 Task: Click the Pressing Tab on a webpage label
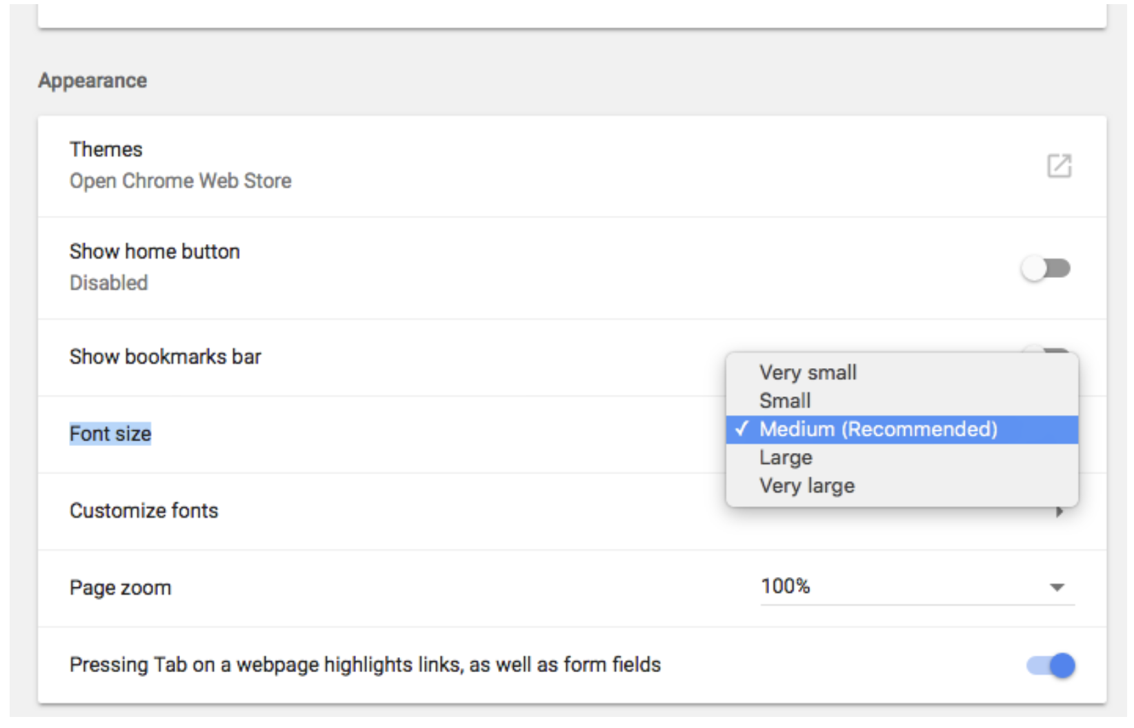pyautogui.click(x=365, y=665)
